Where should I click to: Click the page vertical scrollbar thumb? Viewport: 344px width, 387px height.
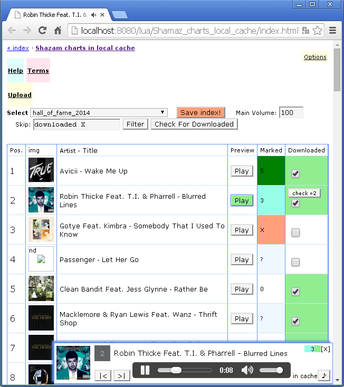337,70
